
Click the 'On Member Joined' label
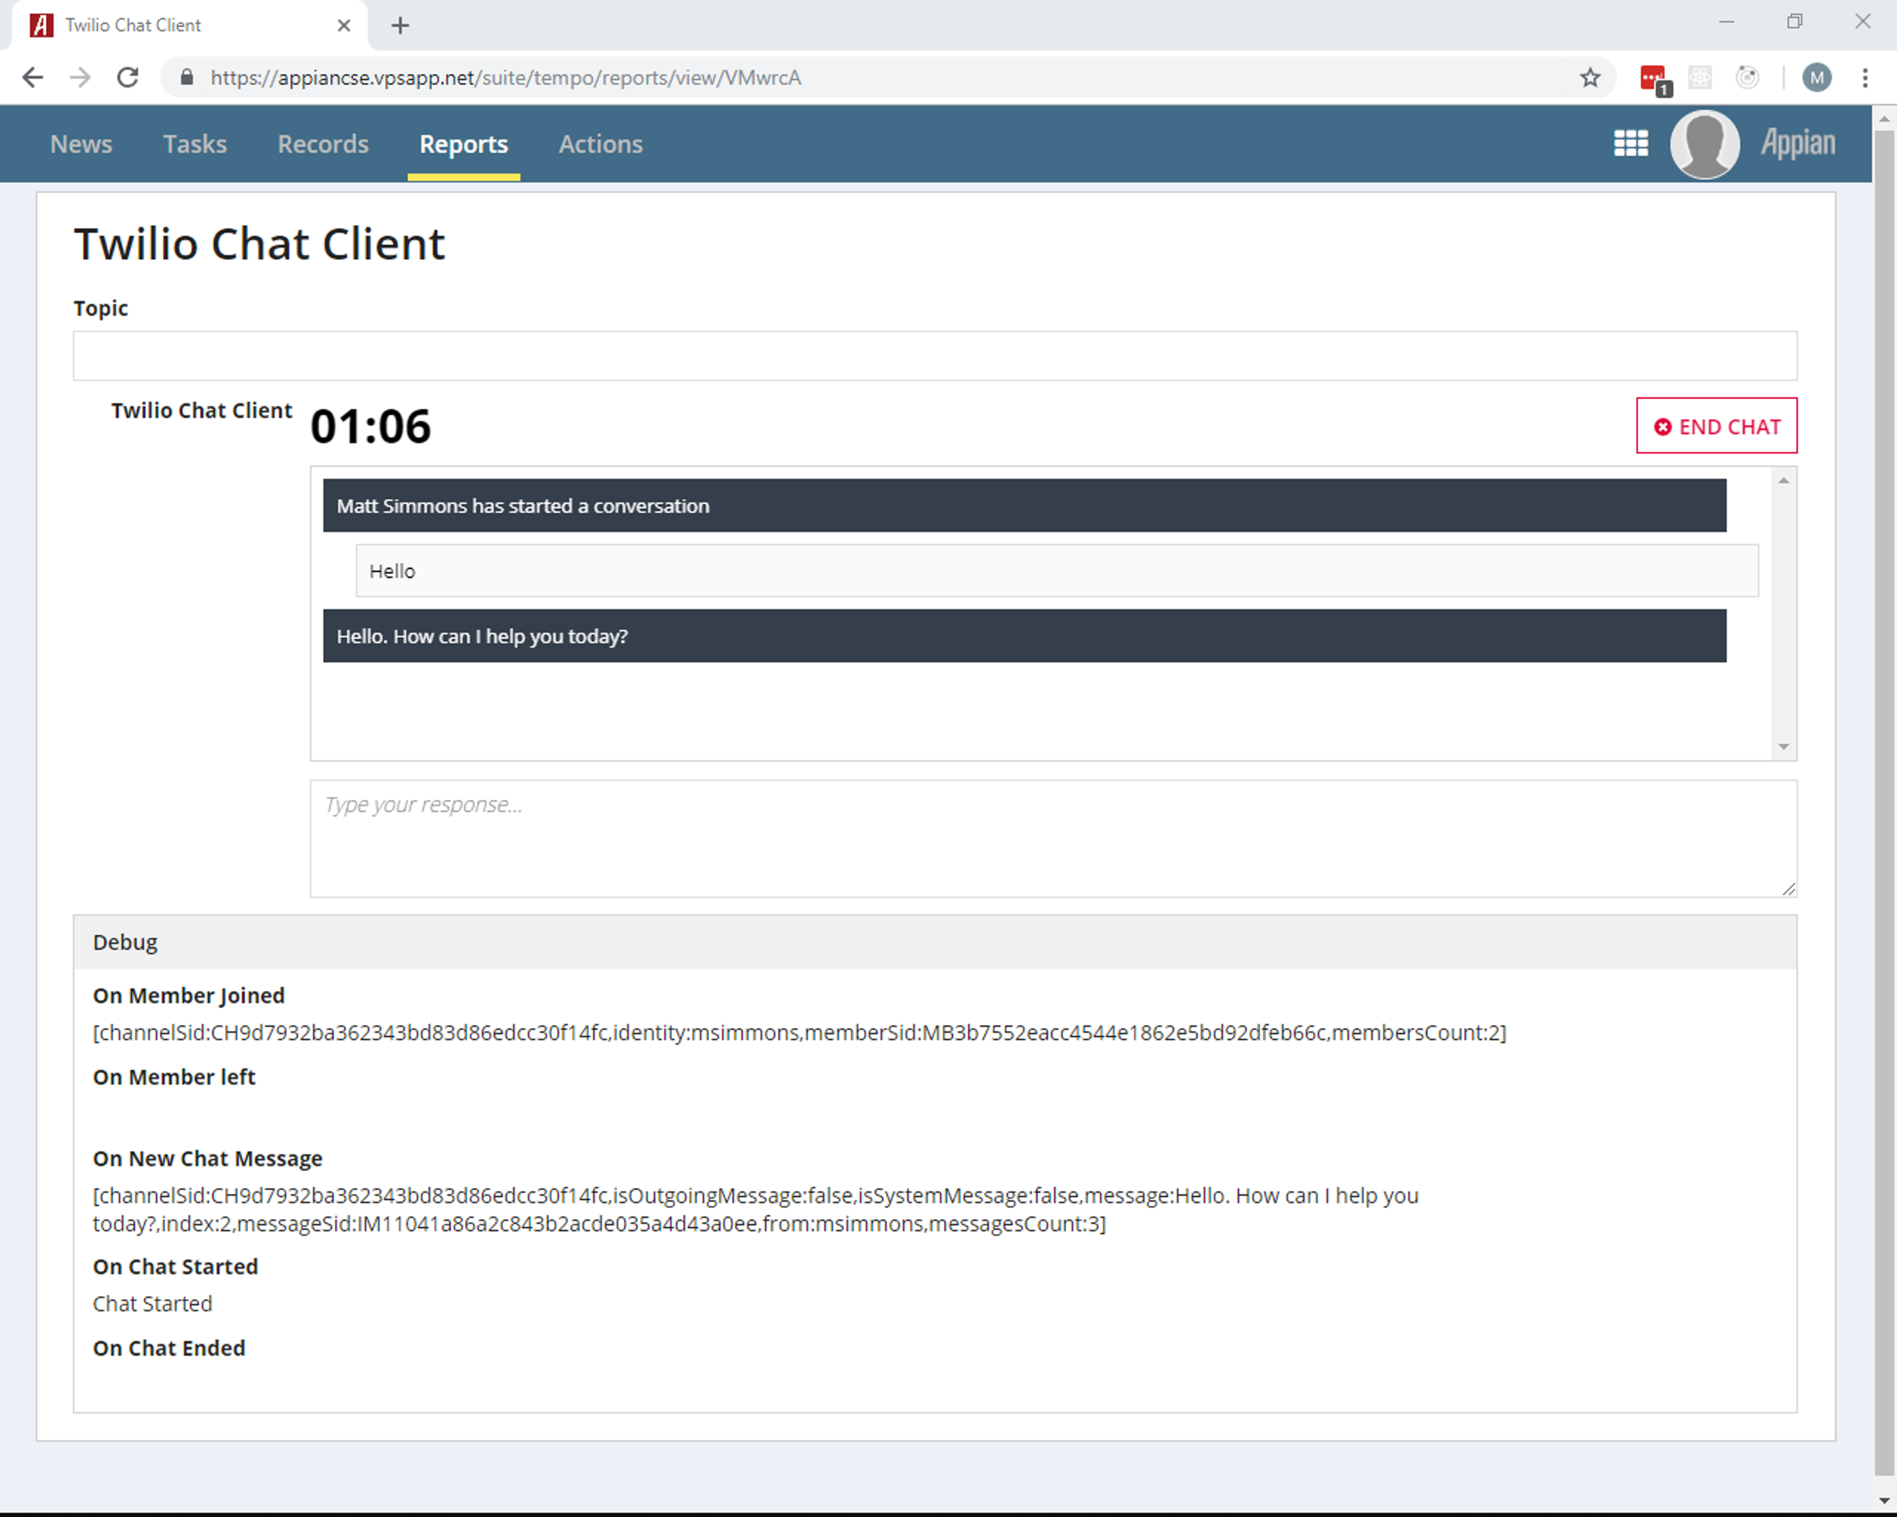(188, 996)
